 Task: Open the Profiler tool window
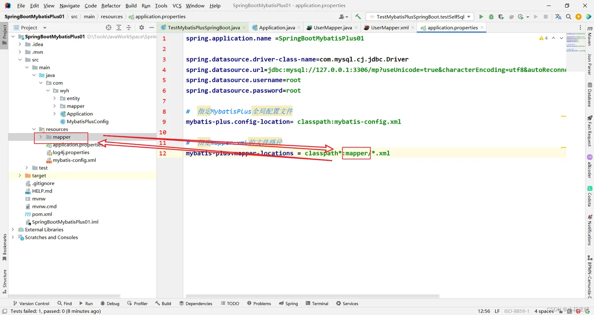pyautogui.click(x=137, y=304)
